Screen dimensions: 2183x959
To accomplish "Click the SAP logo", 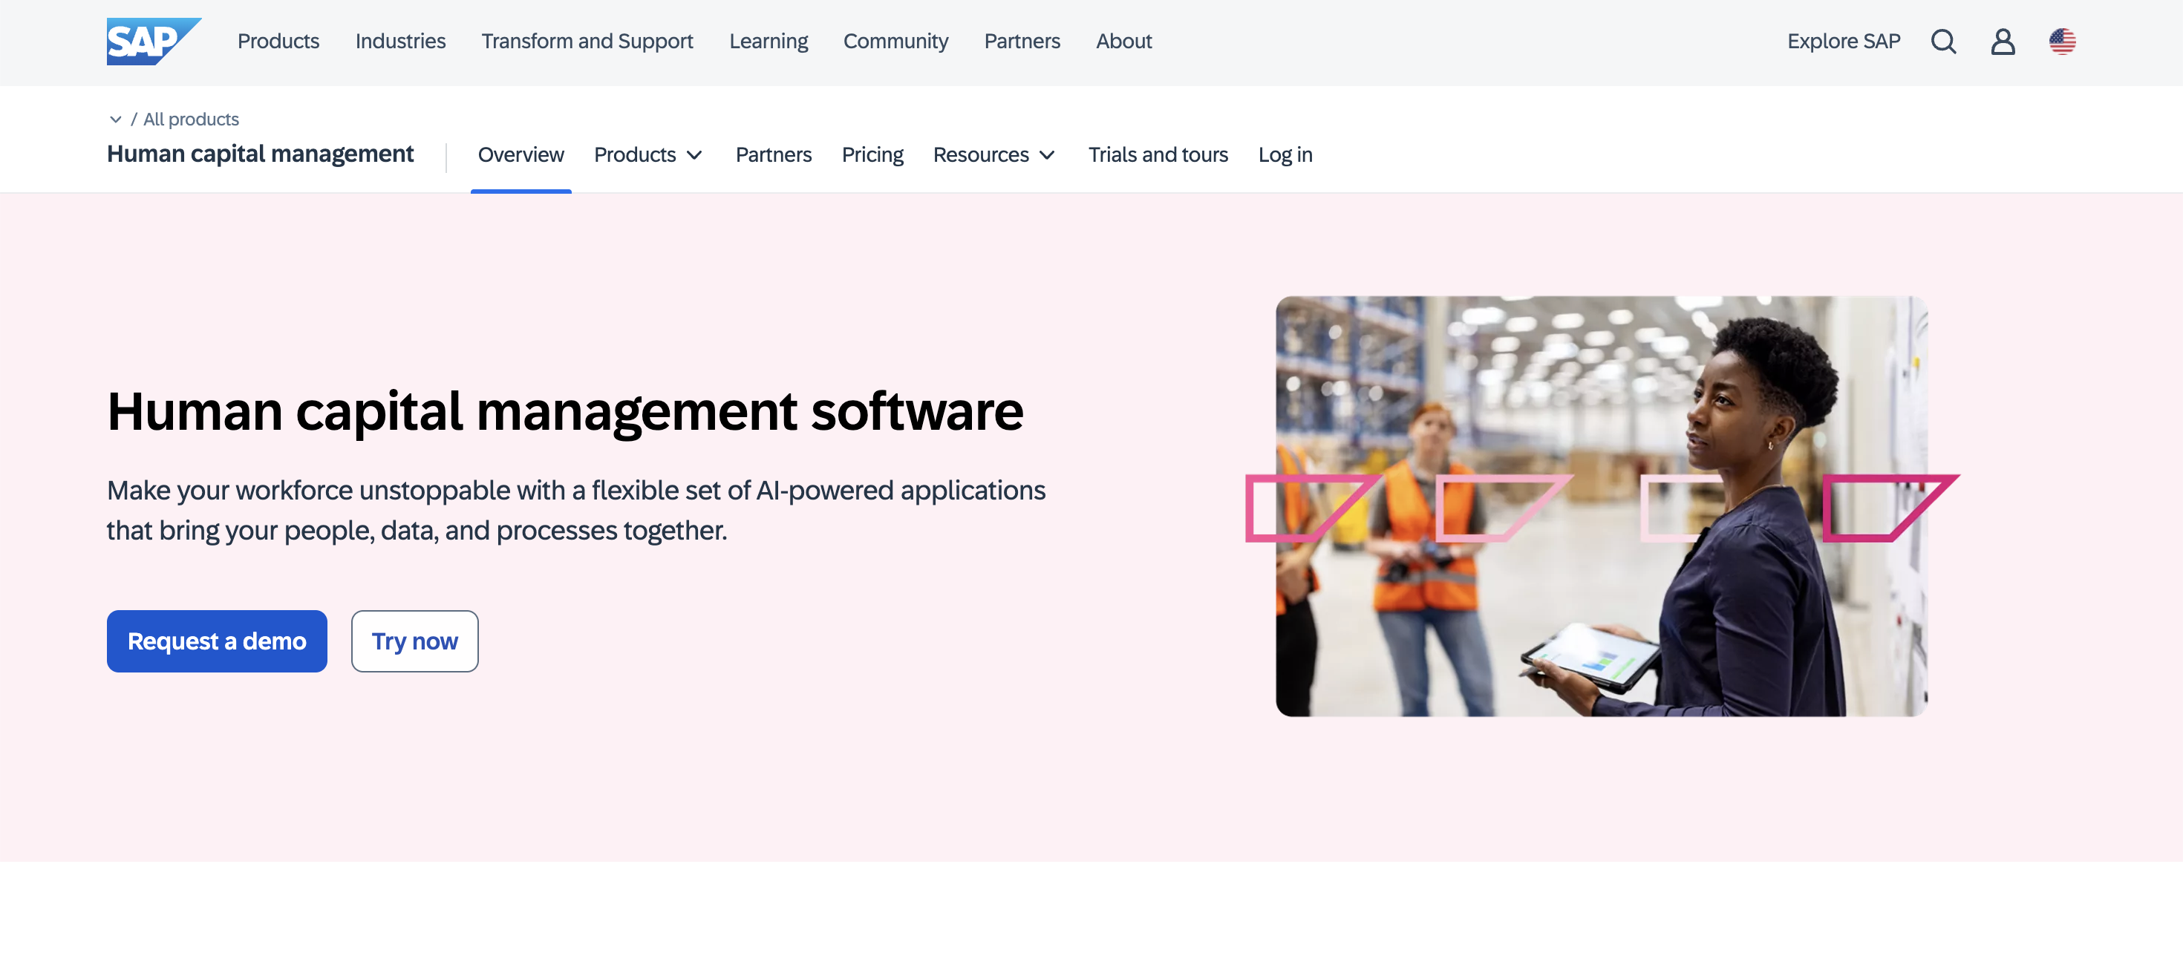I will pos(154,42).
